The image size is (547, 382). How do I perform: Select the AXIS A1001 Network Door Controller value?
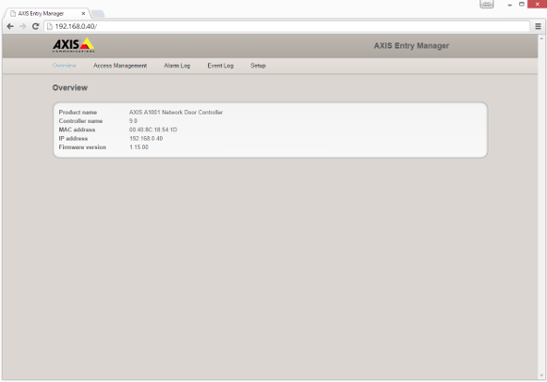[176, 112]
